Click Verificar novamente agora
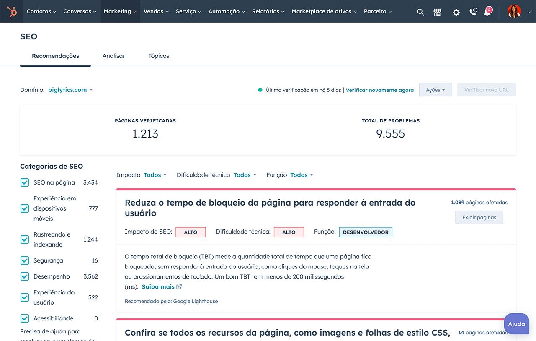This screenshot has height=341, width=536. (x=379, y=90)
